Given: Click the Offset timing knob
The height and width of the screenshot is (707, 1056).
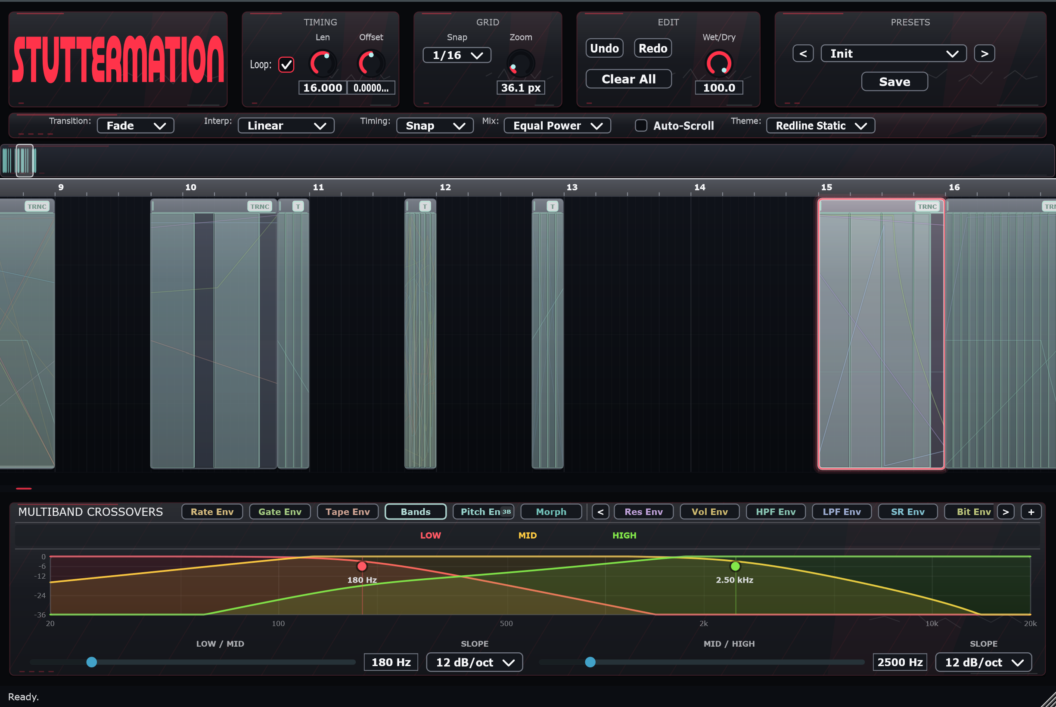Looking at the screenshot, I should (371, 63).
